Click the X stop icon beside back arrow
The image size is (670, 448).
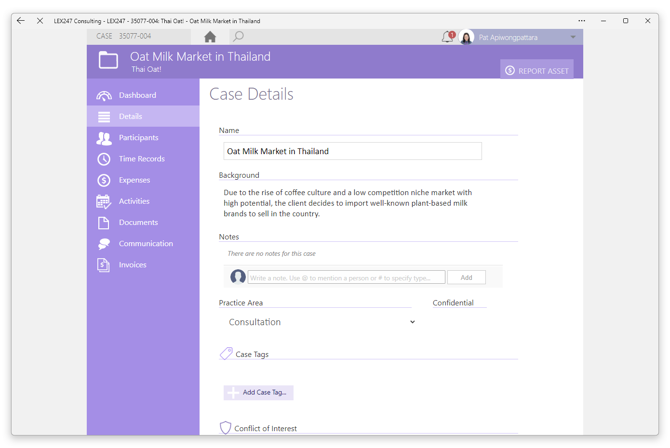(x=40, y=21)
